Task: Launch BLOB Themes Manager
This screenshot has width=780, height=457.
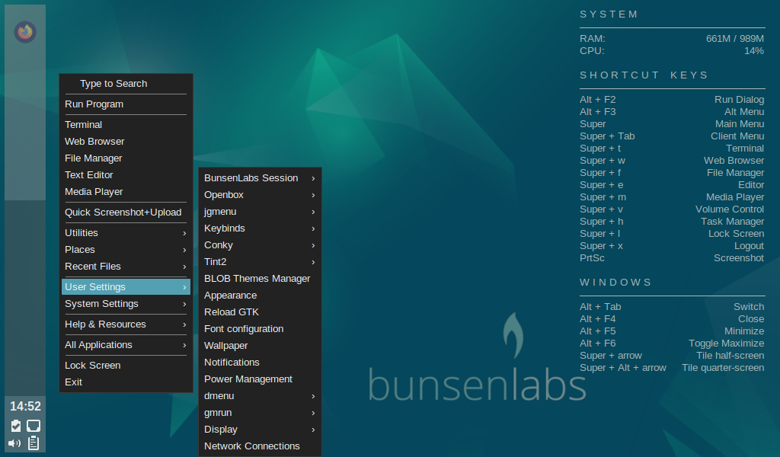Action: (x=260, y=279)
